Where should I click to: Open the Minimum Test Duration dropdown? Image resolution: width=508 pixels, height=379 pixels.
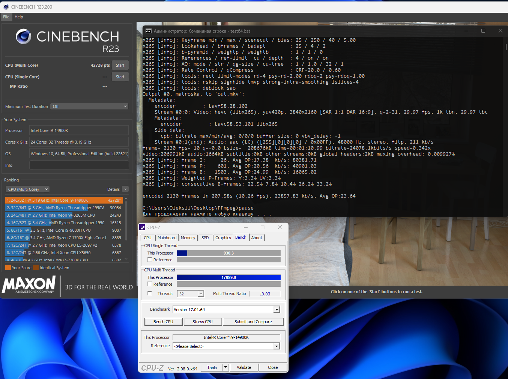pos(90,106)
